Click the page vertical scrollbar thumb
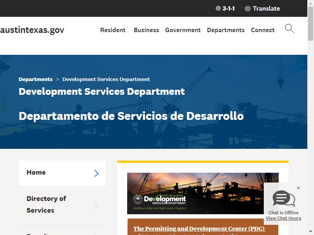The height and width of the screenshot is (235, 314). 310,23
